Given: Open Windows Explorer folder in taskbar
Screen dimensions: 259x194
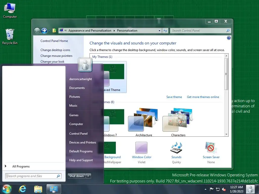Looking at the screenshot, I should pos(38,189).
